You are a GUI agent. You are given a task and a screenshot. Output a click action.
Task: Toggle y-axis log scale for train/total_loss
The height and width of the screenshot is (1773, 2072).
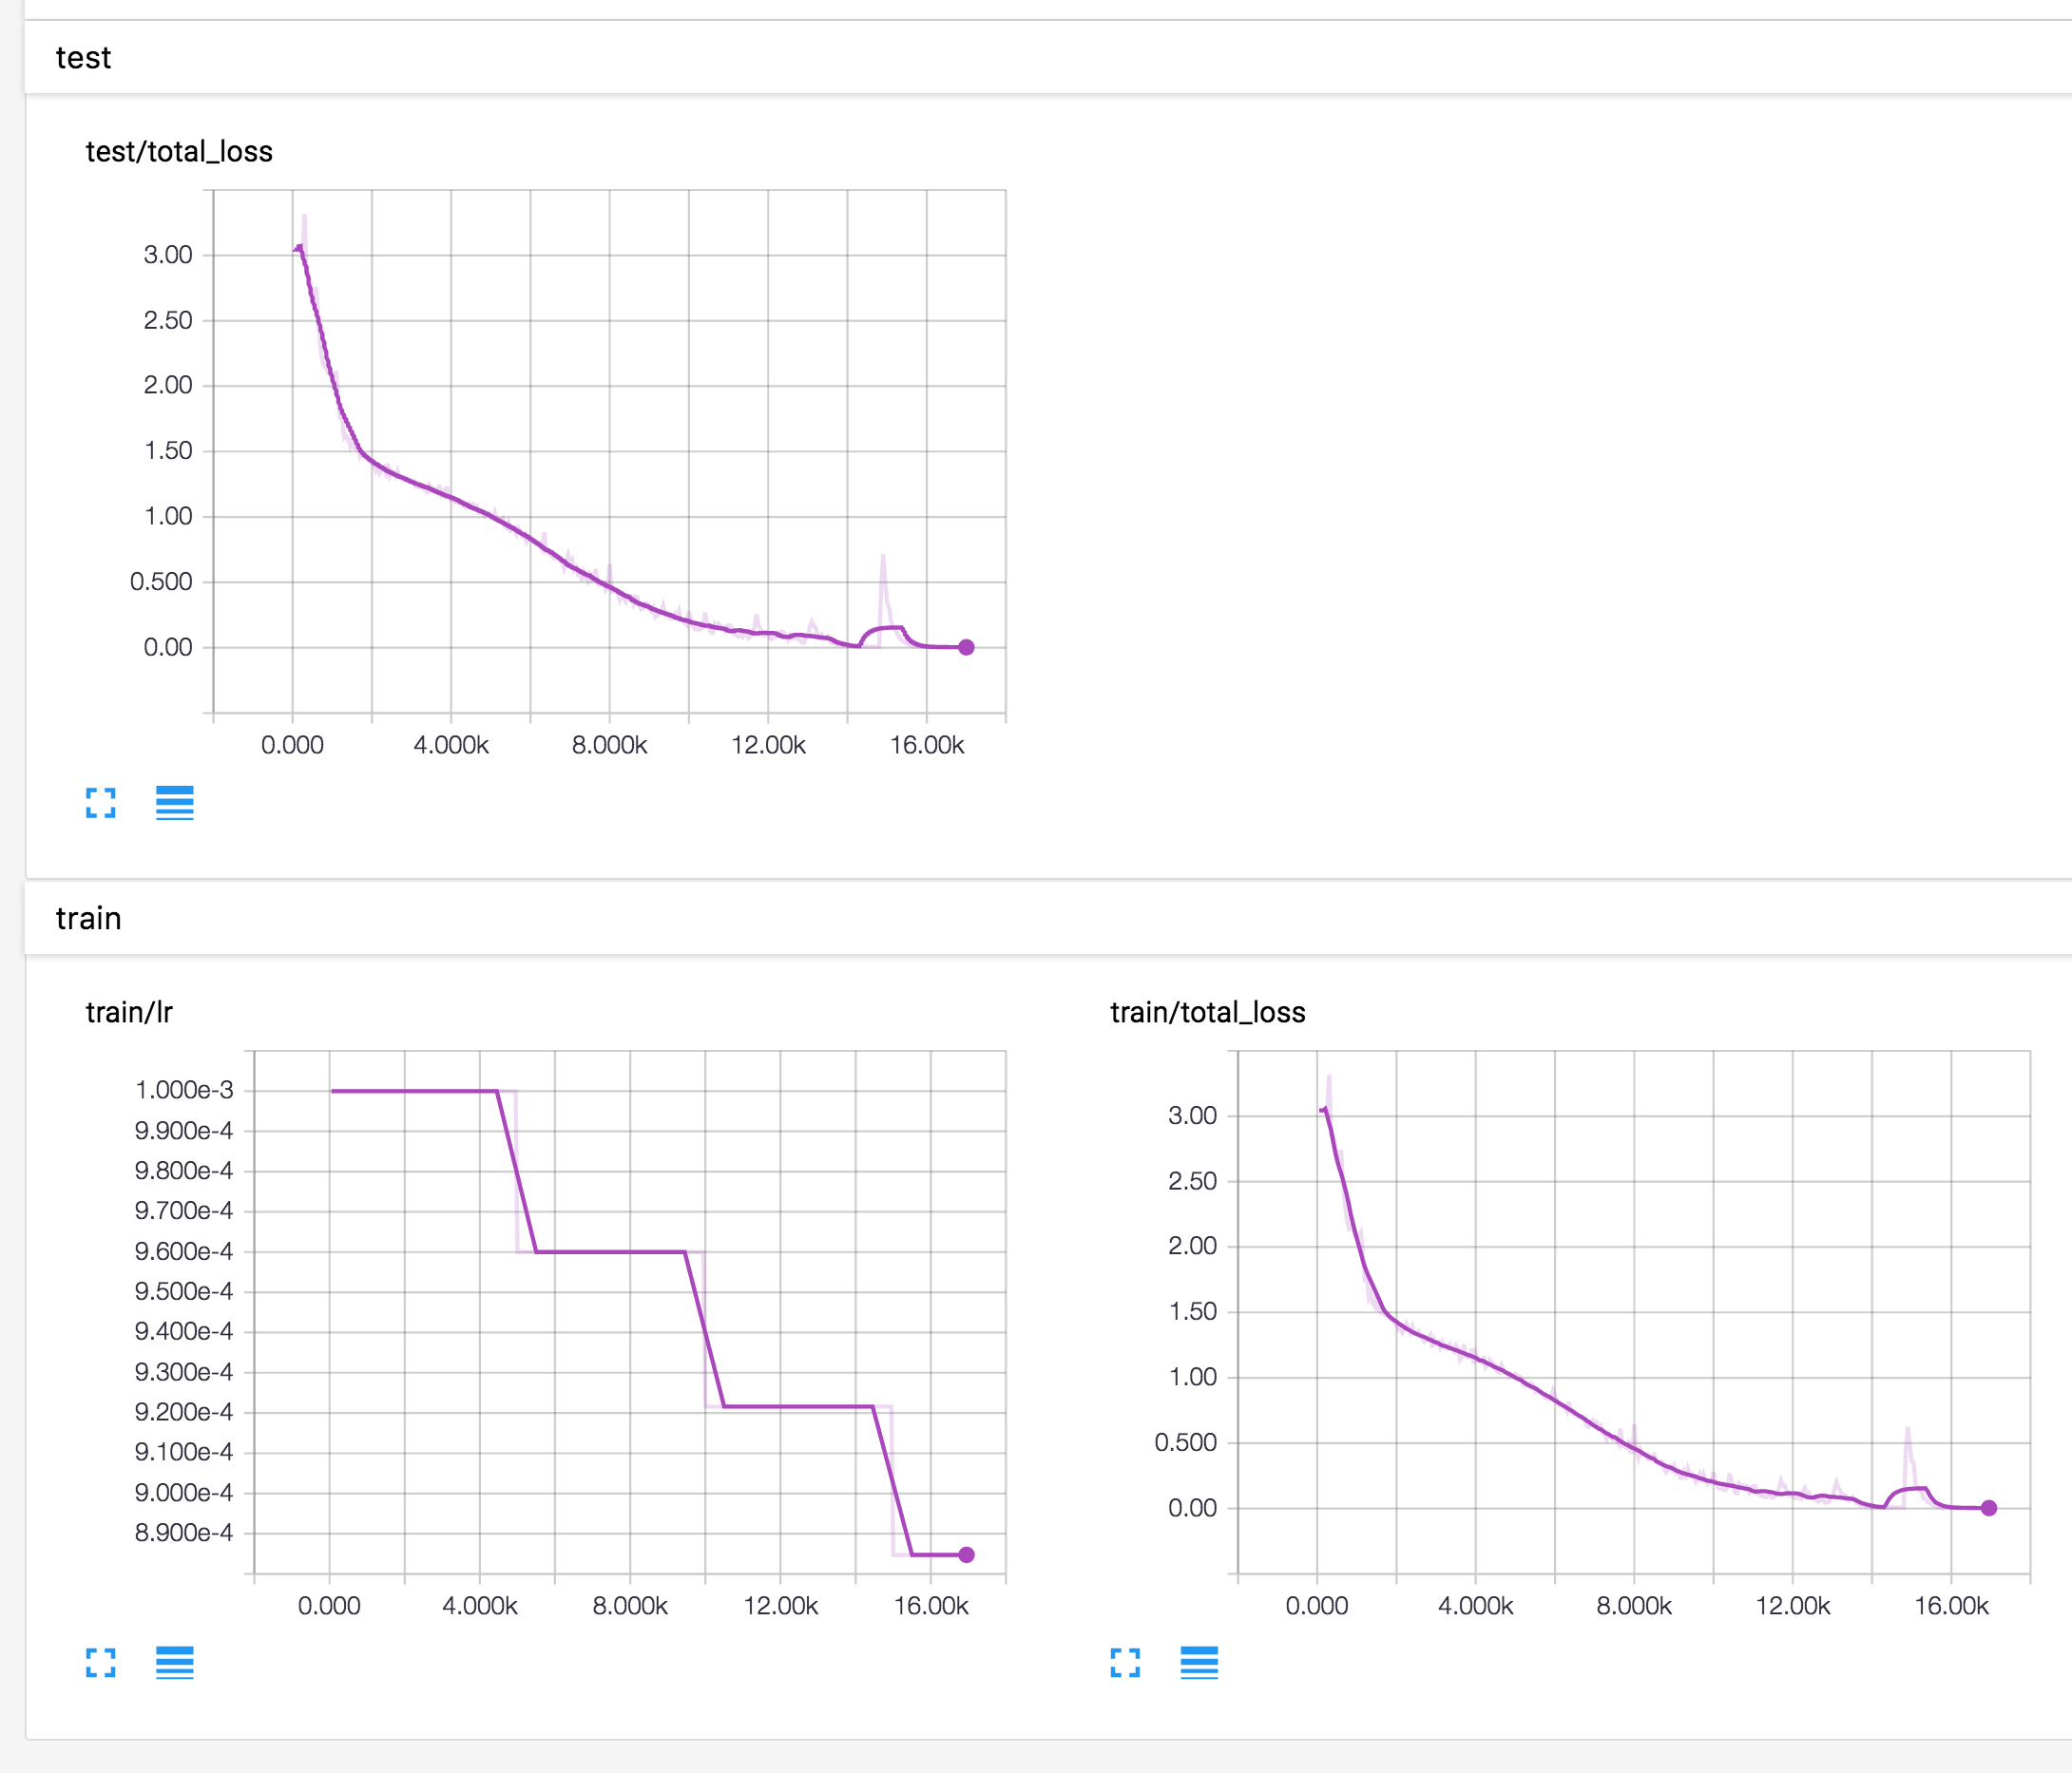[x=1199, y=1662]
